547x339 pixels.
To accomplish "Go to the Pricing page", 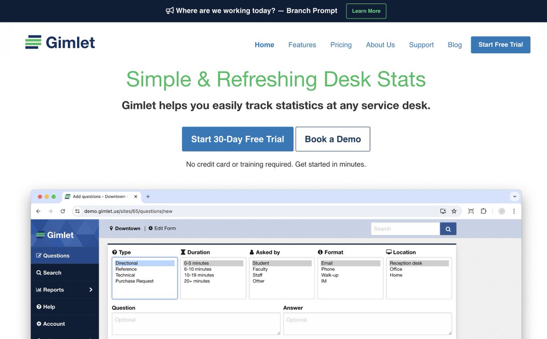I will pyautogui.click(x=341, y=45).
